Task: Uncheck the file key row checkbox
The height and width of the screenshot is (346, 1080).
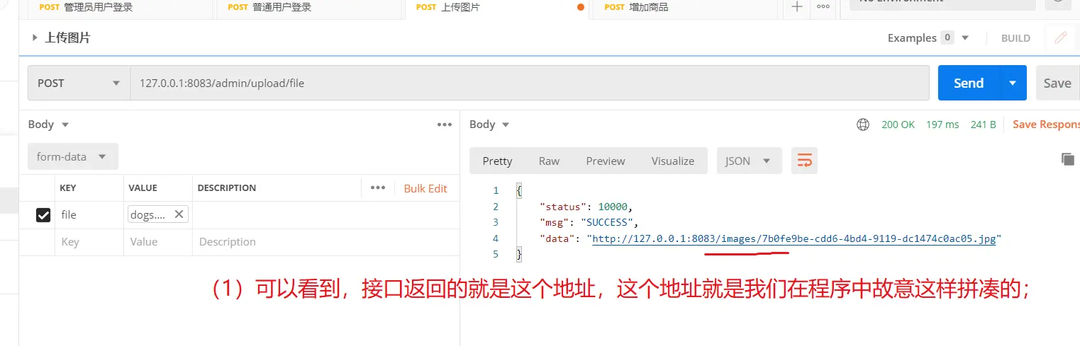Action: coord(43,215)
